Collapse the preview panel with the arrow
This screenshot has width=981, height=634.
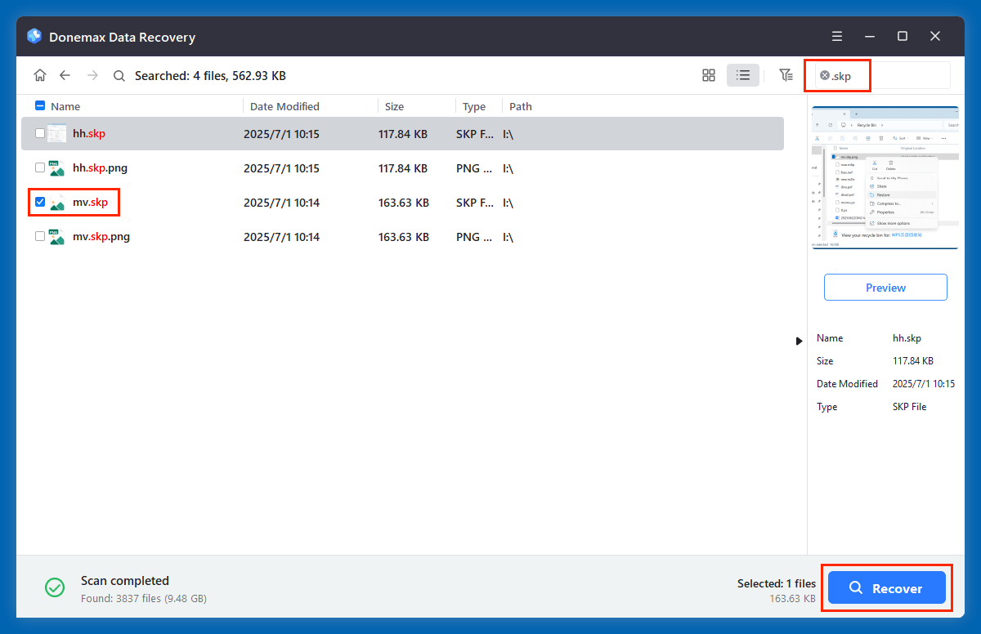click(x=799, y=341)
